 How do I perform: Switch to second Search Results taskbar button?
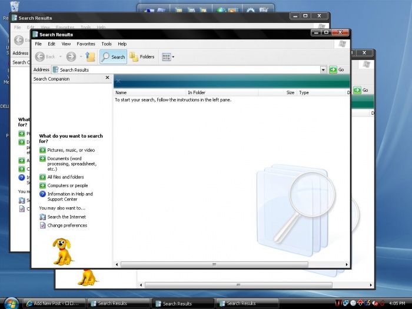coord(183,304)
